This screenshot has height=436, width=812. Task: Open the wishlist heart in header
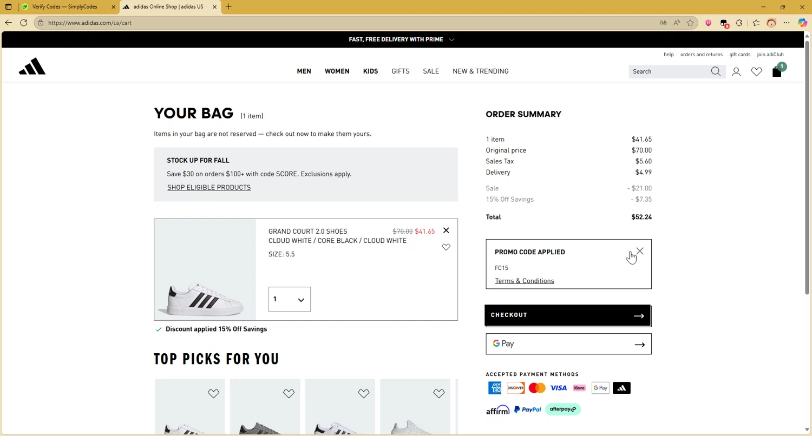(x=756, y=71)
